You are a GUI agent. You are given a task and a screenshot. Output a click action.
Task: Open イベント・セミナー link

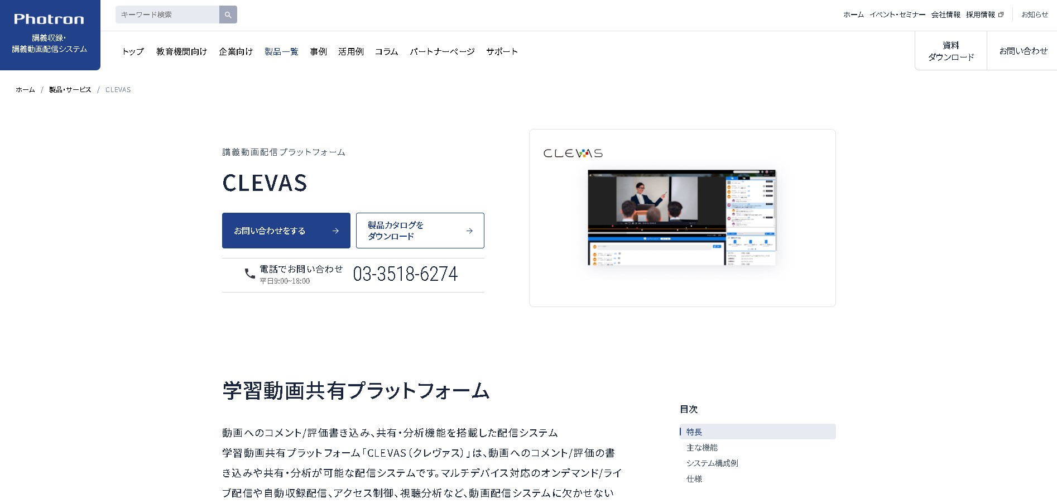pyautogui.click(x=897, y=15)
